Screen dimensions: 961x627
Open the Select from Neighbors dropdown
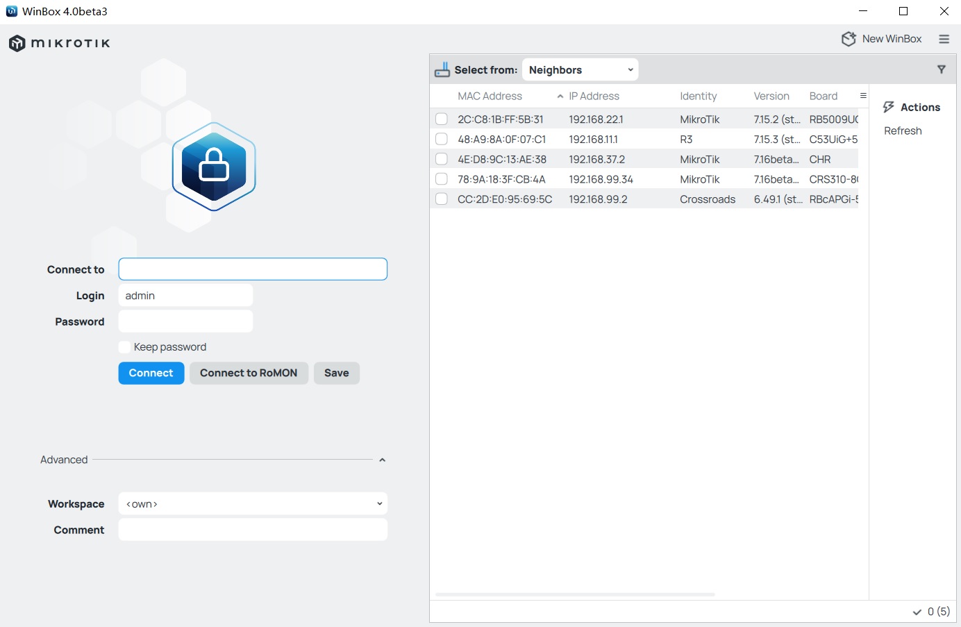580,70
